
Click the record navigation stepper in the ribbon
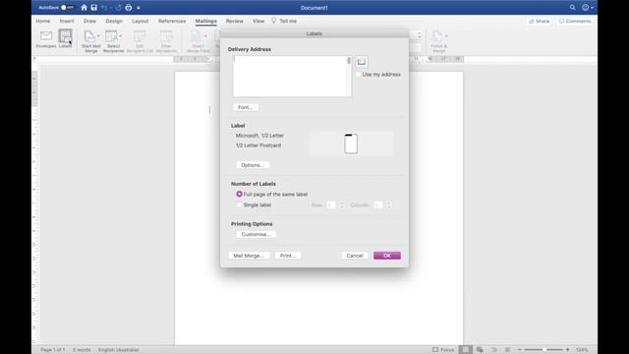click(x=420, y=35)
